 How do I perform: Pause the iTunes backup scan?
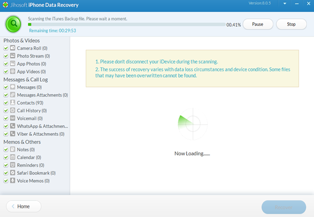point(258,24)
